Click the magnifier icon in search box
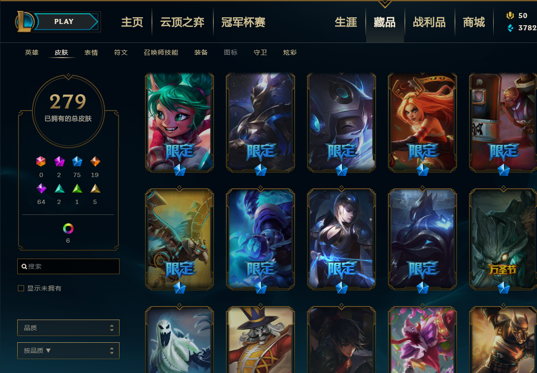The image size is (537, 373). 24,267
